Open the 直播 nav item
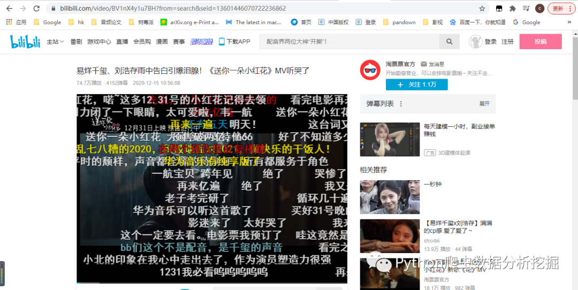Image resolution: width=578 pixels, height=290 pixels. point(122,42)
